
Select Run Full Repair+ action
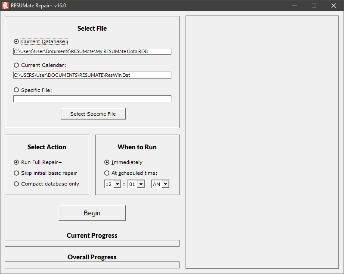(x=16, y=162)
